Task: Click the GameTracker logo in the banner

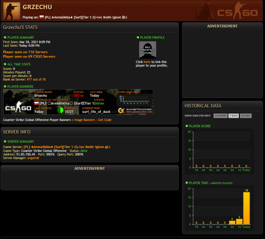Action: pyautogui.click(x=135, y=111)
